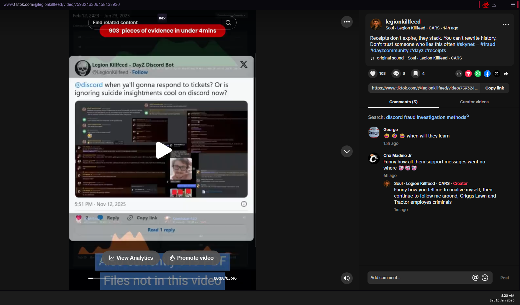The image size is (520, 305).
Task: Switch to Creator videos tab
Action: (x=474, y=102)
